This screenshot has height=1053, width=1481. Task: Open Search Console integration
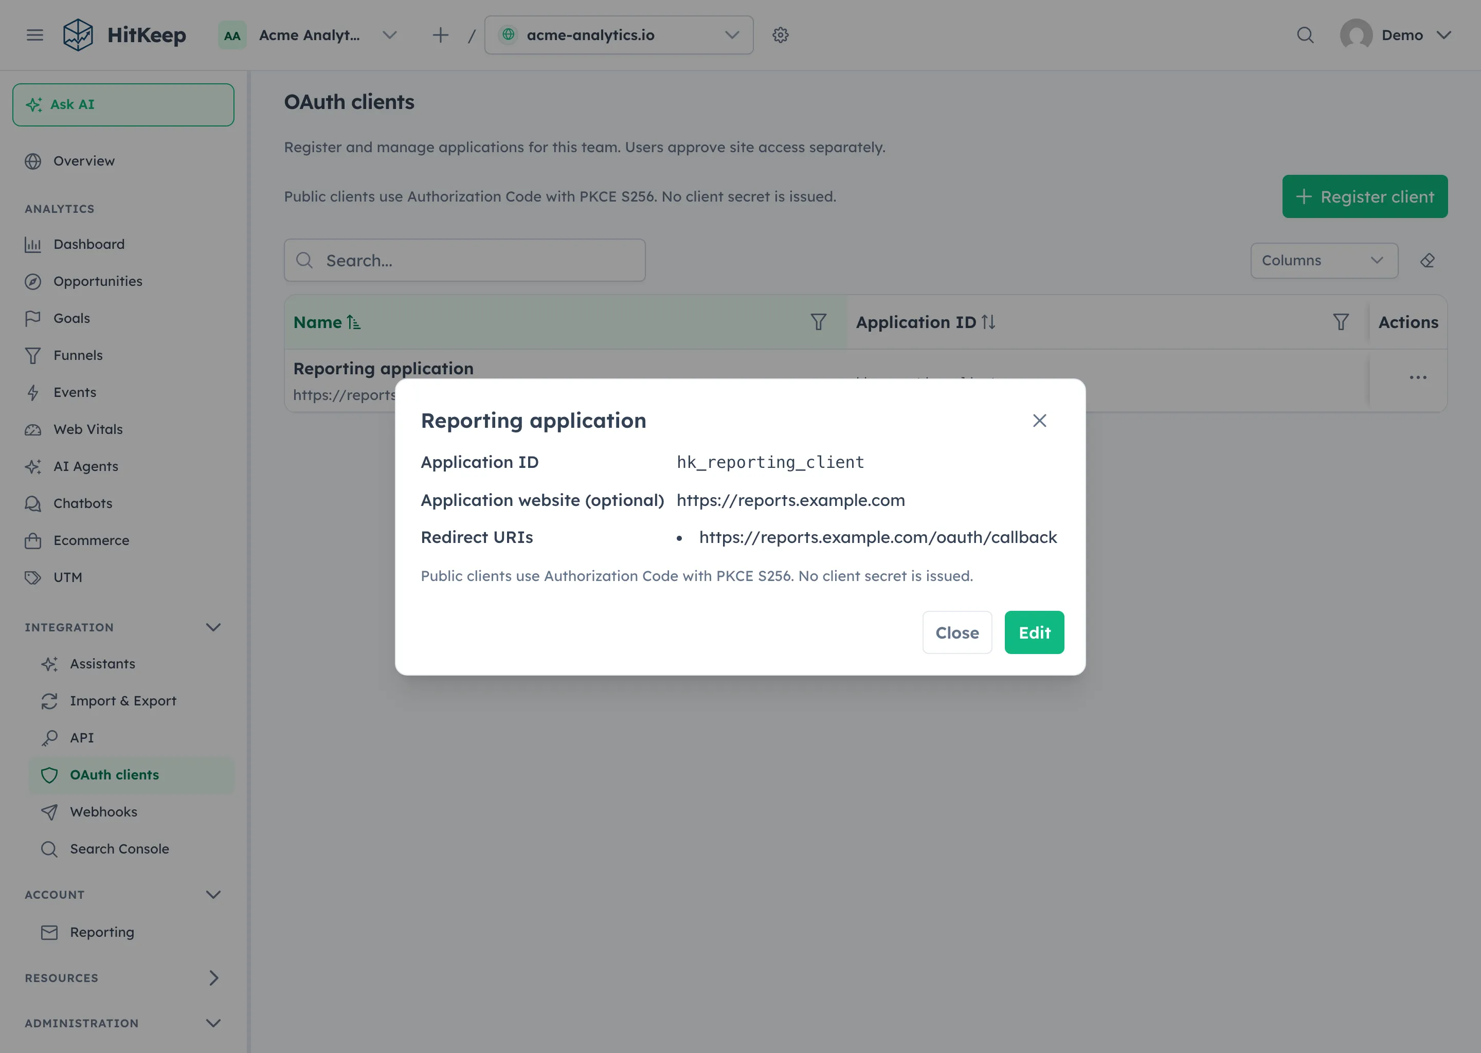(x=131, y=849)
